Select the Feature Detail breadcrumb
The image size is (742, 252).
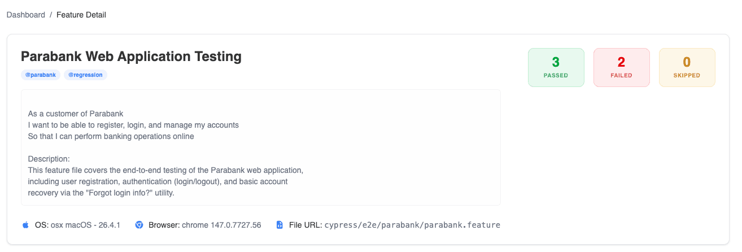[81, 15]
